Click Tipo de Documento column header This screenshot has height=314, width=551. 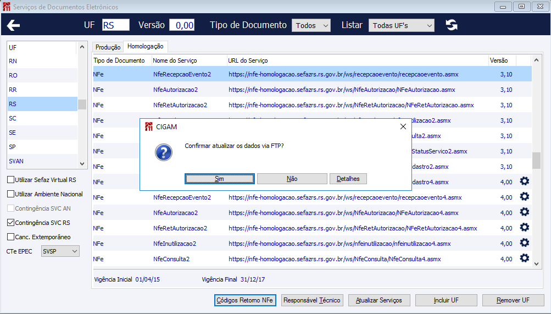(x=119, y=60)
